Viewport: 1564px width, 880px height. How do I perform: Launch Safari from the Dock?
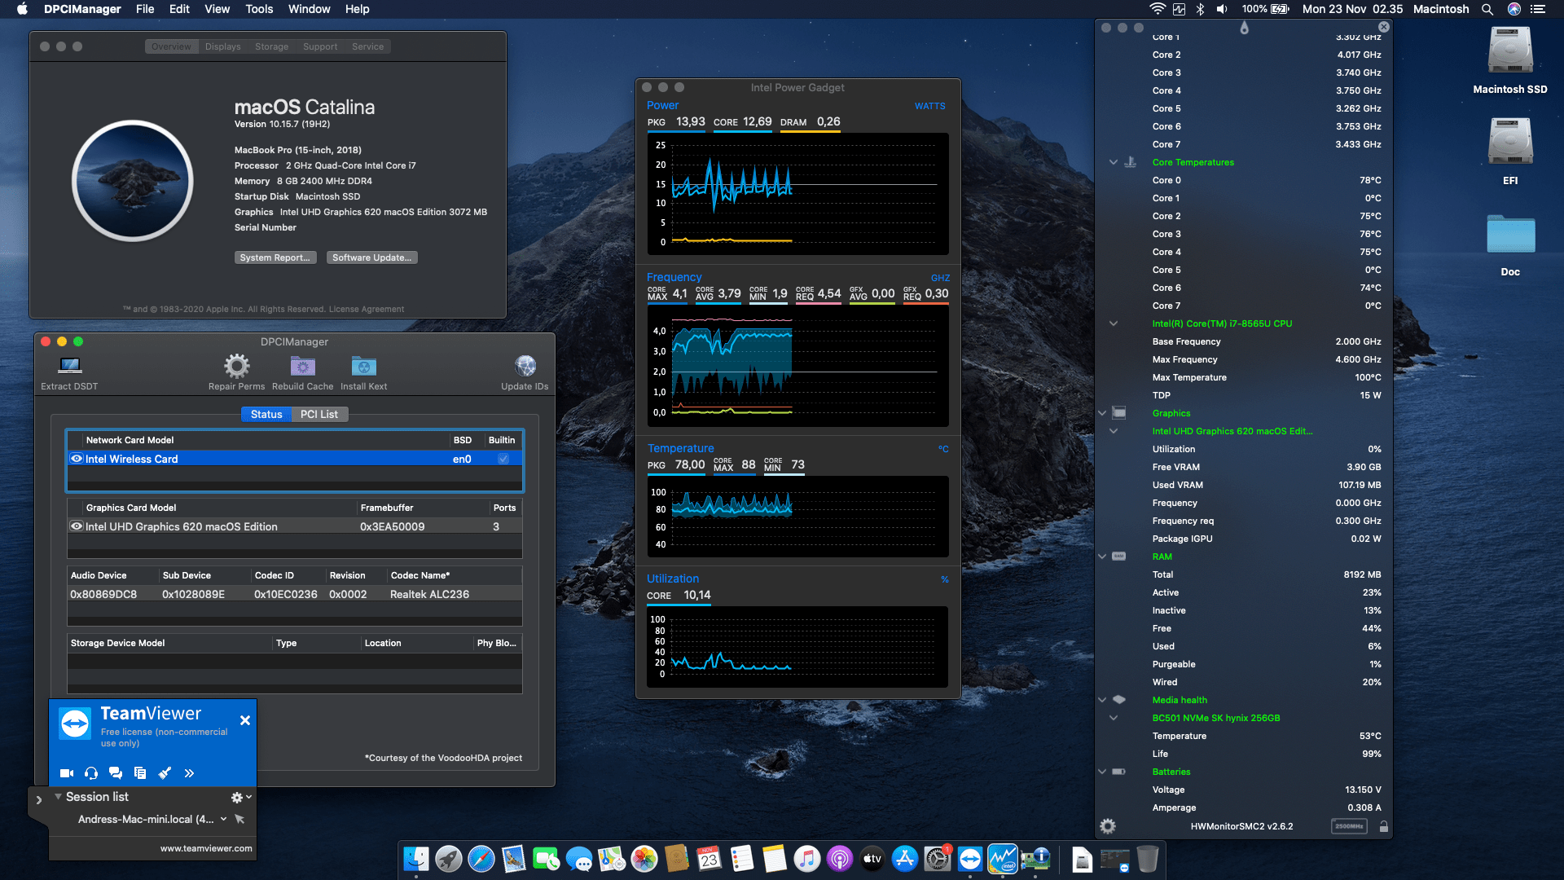481,859
